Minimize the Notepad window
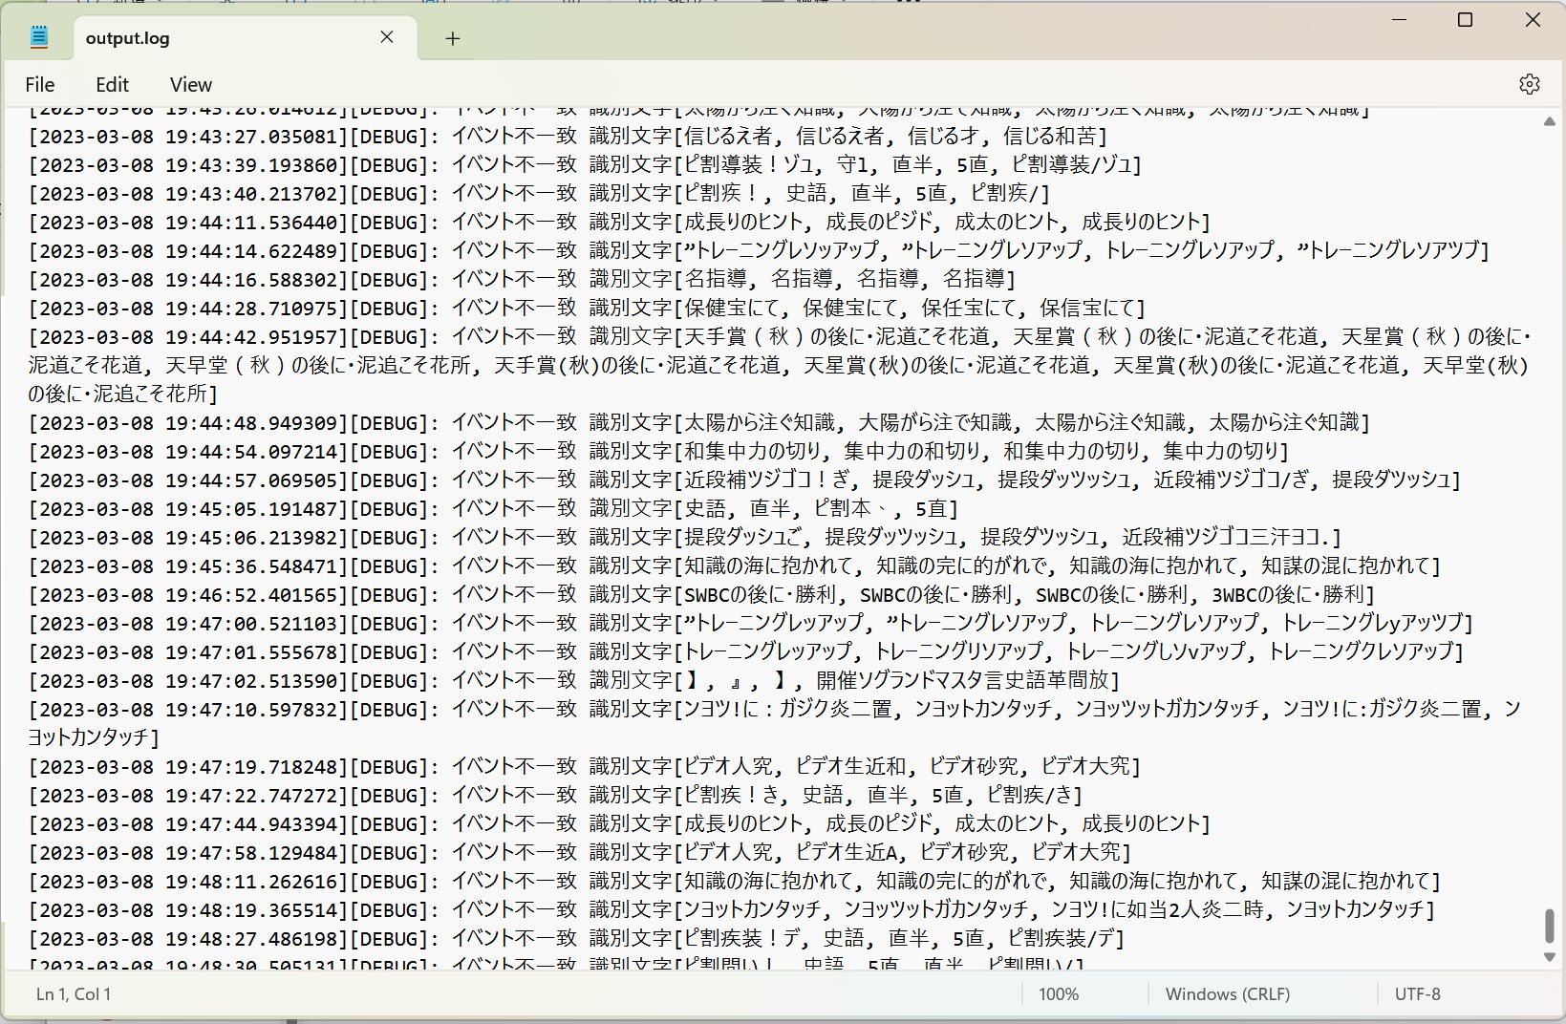This screenshot has width=1566, height=1024. click(x=1400, y=20)
